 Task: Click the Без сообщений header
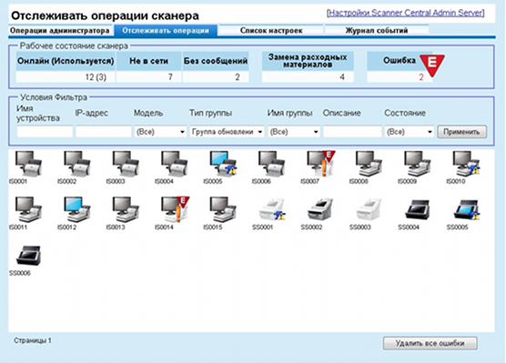point(216,61)
